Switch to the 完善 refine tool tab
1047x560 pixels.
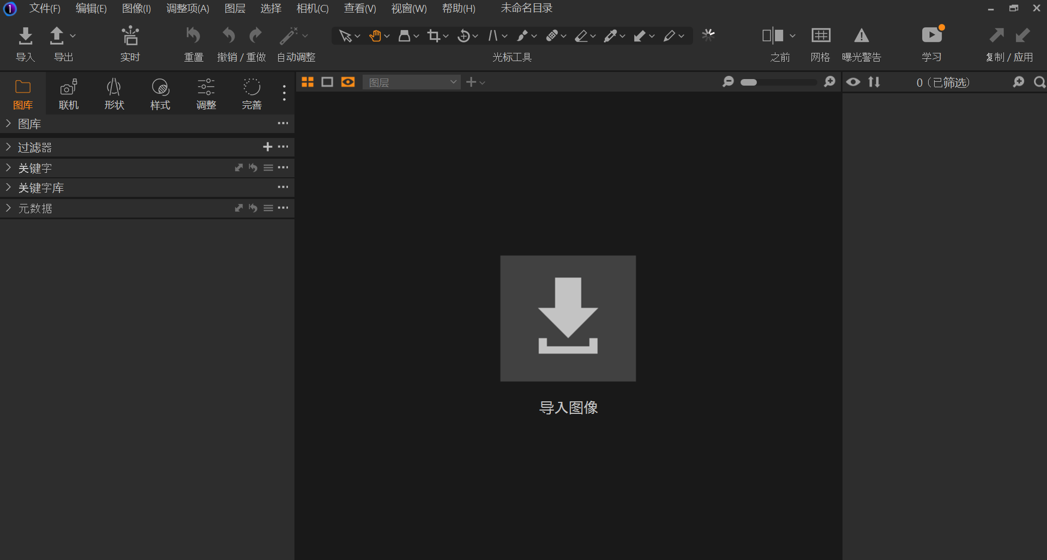(x=252, y=94)
